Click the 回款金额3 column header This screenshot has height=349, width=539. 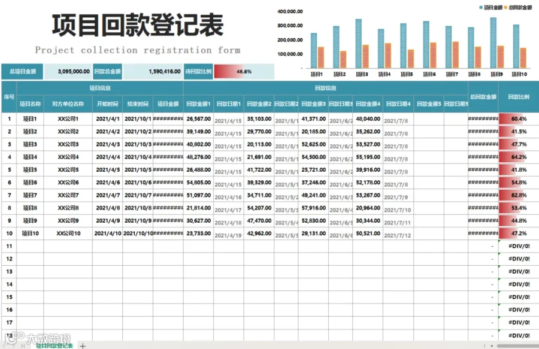click(313, 104)
